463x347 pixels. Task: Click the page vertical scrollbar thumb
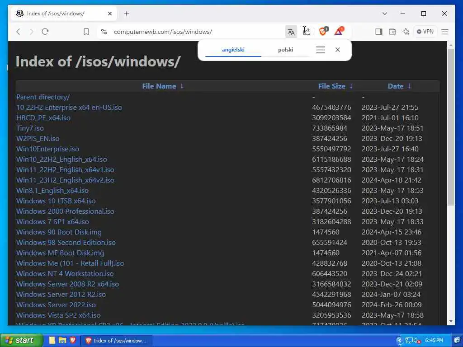tap(451, 127)
